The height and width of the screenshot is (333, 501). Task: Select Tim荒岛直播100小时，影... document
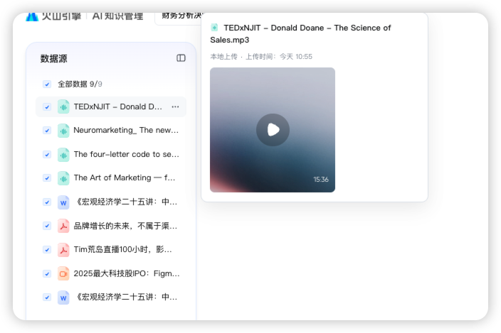tap(123, 250)
